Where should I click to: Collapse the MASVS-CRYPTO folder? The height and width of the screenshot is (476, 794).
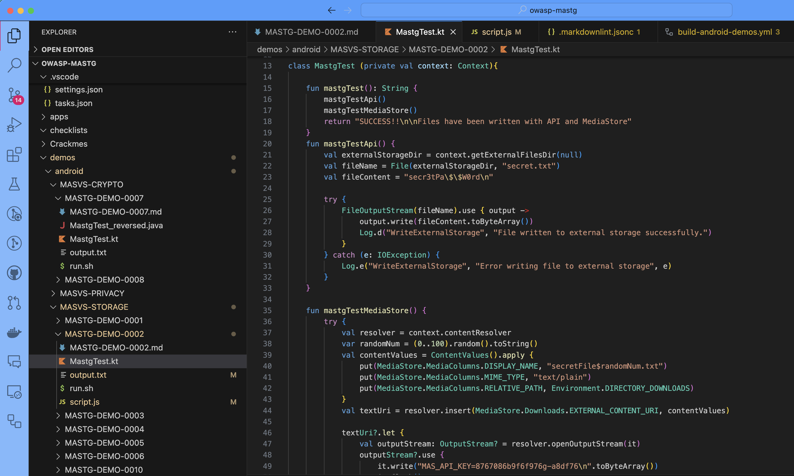[x=91, y=184]
